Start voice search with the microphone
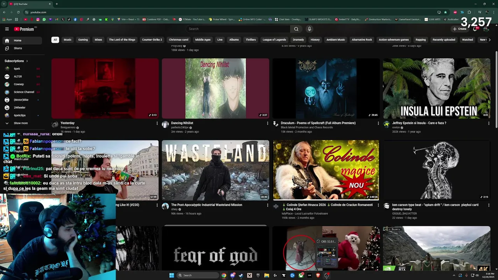498x280 pixels. (309, 29)
